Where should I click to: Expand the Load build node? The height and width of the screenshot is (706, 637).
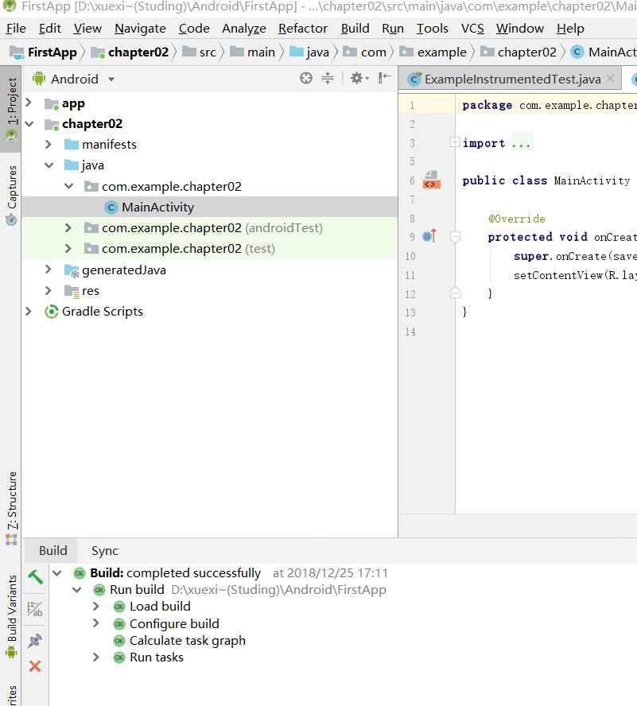pos(96,606)
